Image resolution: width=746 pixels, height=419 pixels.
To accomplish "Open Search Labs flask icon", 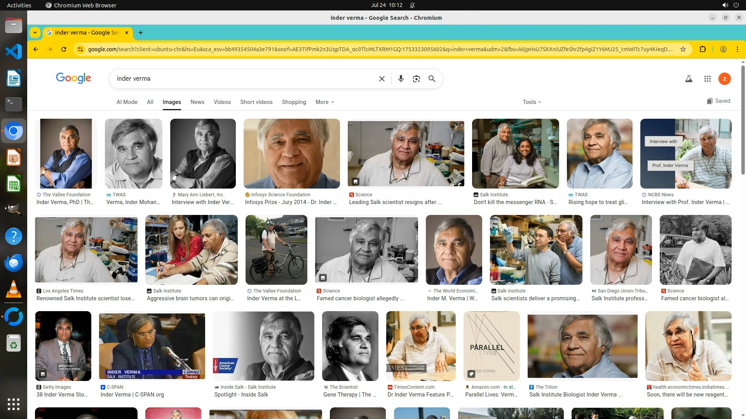I will [x=689, y=79].
